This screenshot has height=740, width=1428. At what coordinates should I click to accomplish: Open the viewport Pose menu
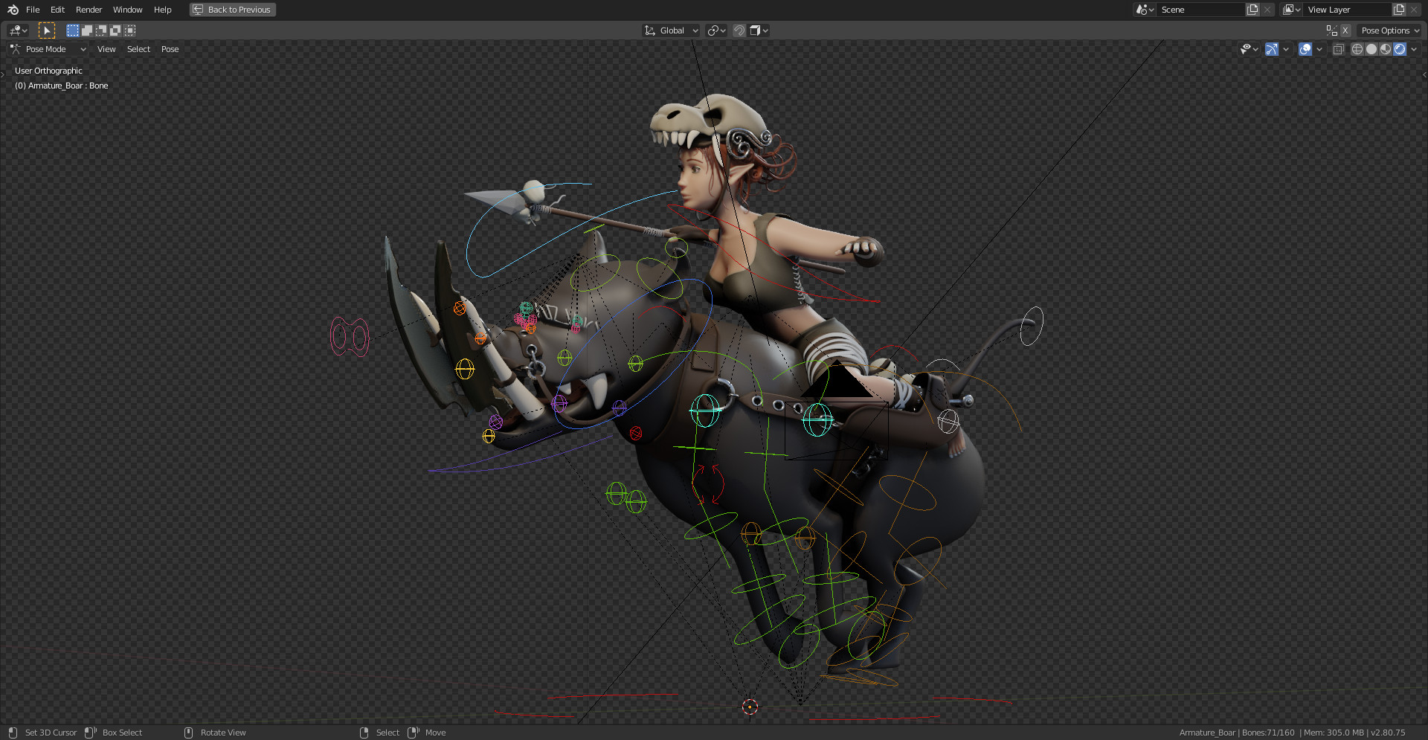click(170, 49)
